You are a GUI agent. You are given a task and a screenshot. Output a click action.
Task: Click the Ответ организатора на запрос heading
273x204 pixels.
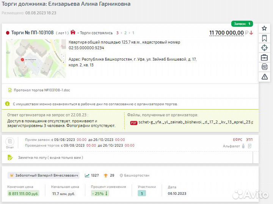(x=48, y=115)
